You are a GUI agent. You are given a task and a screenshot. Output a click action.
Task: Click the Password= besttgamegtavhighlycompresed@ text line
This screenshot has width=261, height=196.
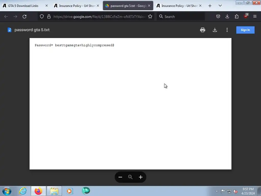coord(74,45)
